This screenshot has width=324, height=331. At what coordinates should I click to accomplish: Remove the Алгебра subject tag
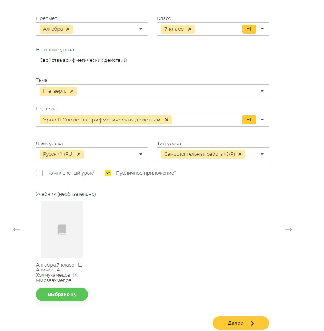pos(68,29)
